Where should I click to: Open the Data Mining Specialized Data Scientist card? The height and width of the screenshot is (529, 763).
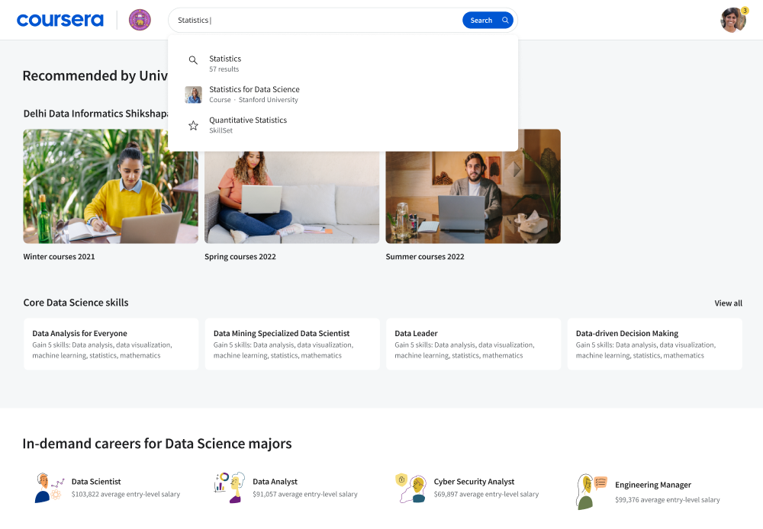(292, 345)
